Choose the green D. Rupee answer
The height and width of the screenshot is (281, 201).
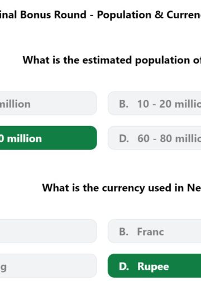[155, 266]
